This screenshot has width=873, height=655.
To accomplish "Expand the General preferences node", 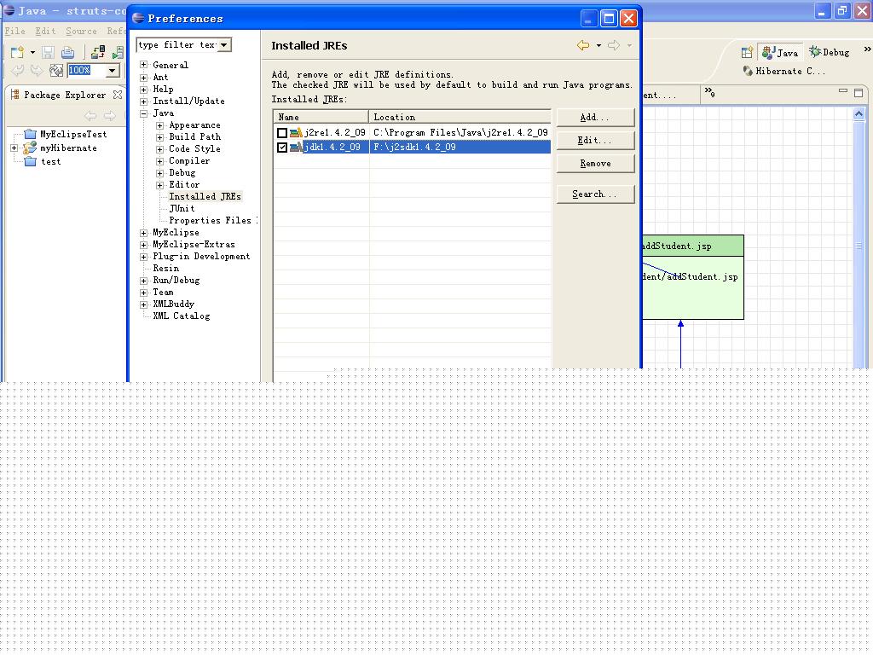I will 143,65.
